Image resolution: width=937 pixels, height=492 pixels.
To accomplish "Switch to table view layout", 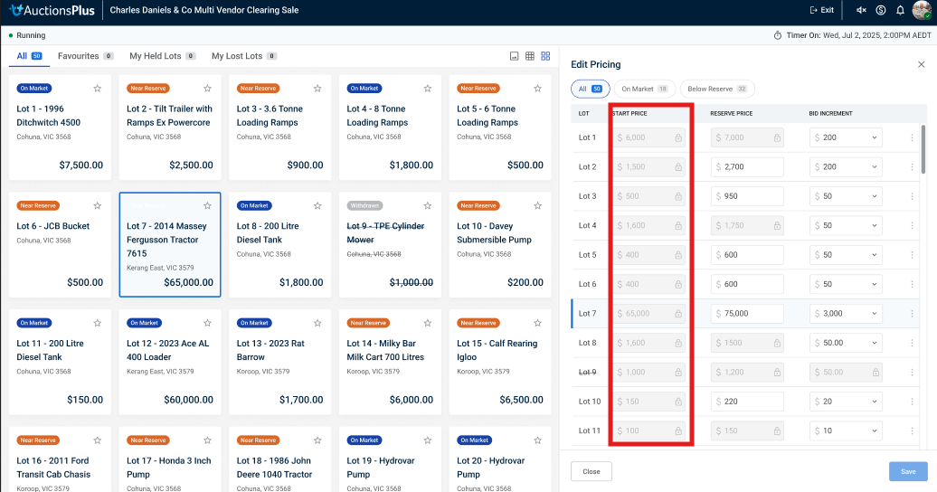I will pyautogui.click(x=530, y=56).
